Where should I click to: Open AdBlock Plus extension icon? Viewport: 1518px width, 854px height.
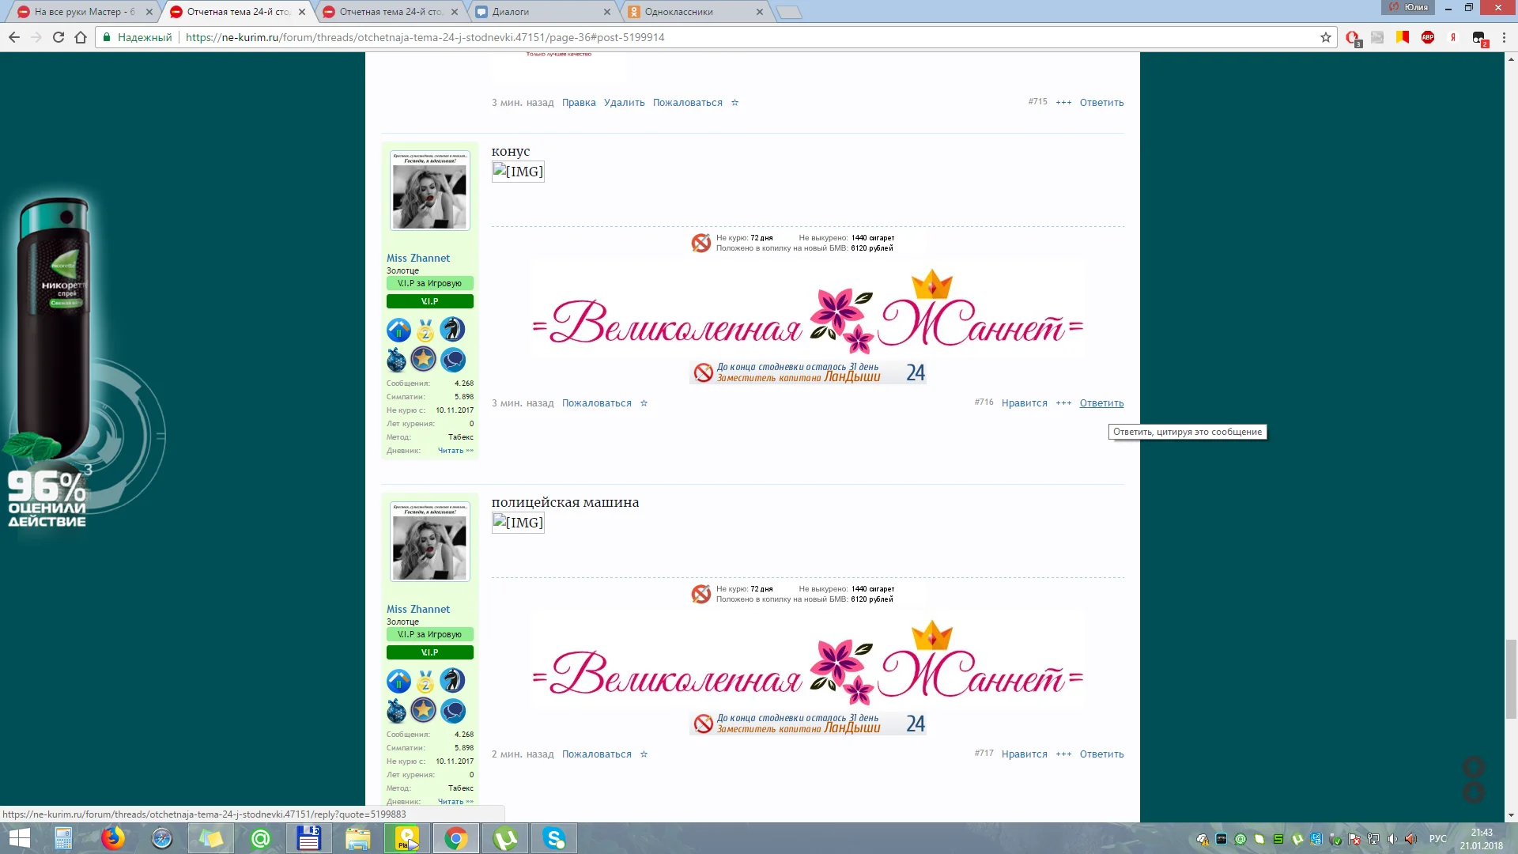[1428, 37]
